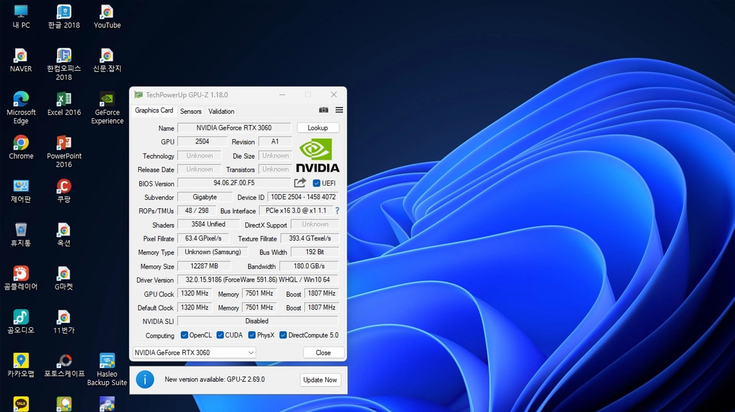Minimize the GPU-Z window

pyautogui.click(x=282, y=95)
